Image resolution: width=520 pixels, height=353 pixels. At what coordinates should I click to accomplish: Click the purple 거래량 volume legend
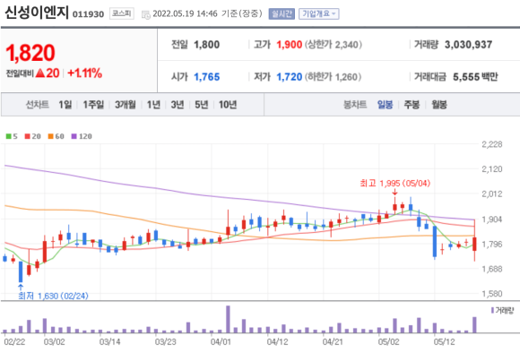tap(502, 311)
